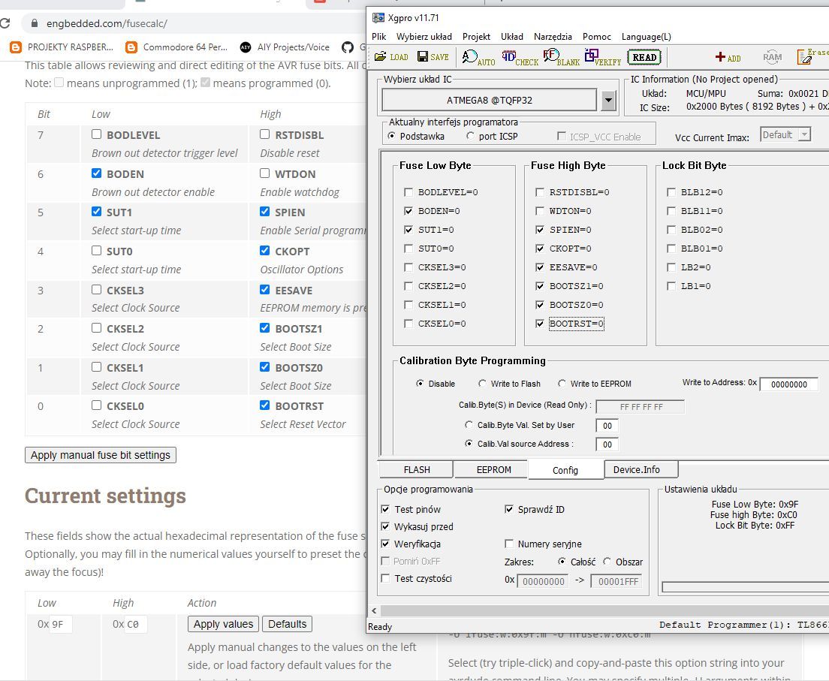The height and width of the screenshot is (681, 829).
Task: Open the ATMEGA8 chip selection dropdown
Action: [608, 100]
